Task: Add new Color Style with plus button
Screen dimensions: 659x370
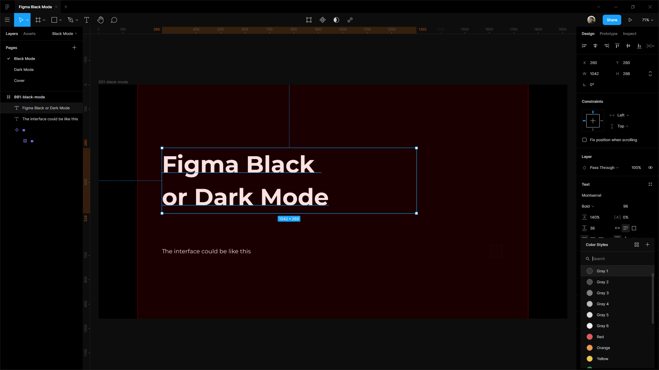Action: (x=648, y=244)
